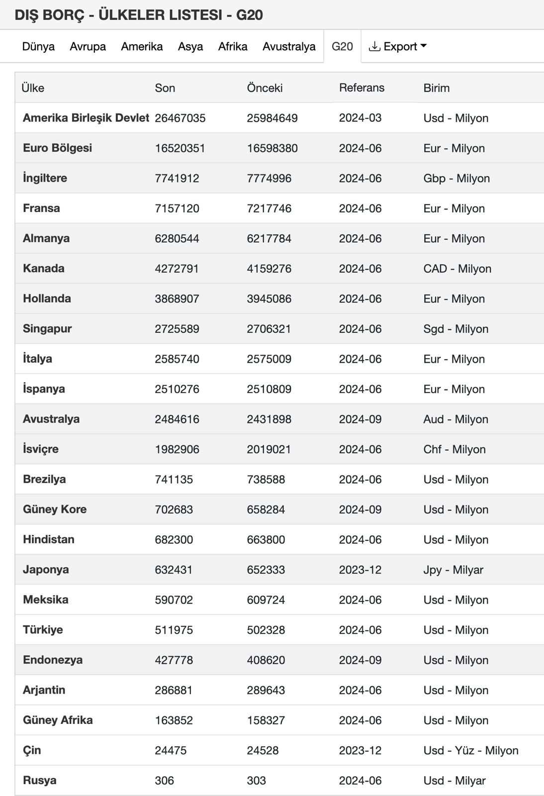Click the Referans column header

click(x=362, y=88)
